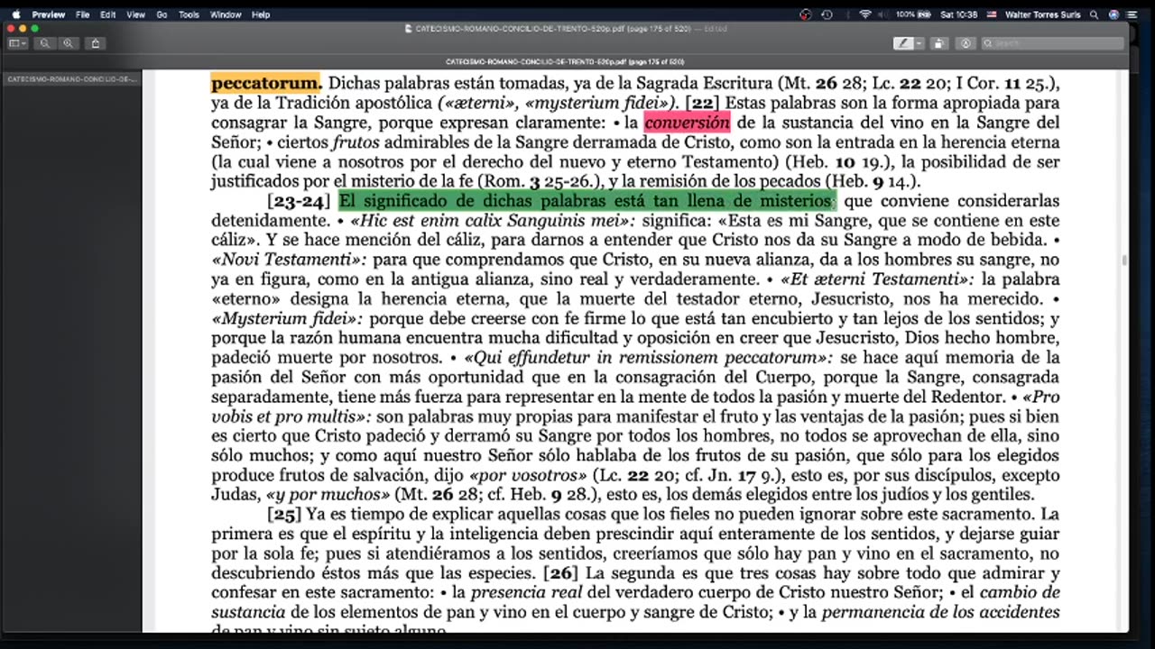
Task: Click the citation (Rom. 3 25-26.)
Action: (x=541, y=182)
